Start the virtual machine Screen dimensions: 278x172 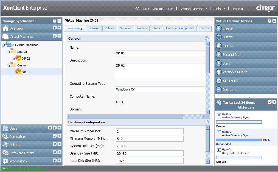pyautogui.click(x=246, y=63)
